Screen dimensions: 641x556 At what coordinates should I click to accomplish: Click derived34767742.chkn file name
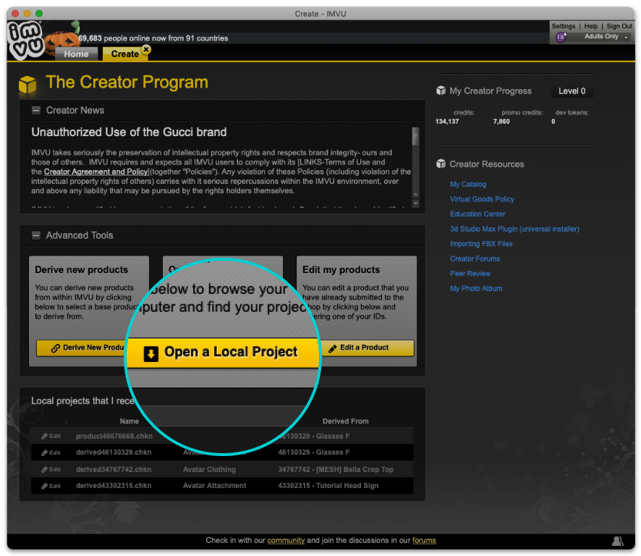pos(114,469)
